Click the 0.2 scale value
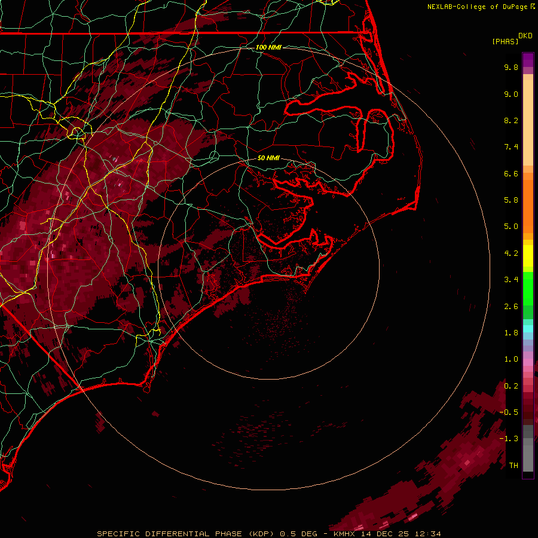 (511, 386)
